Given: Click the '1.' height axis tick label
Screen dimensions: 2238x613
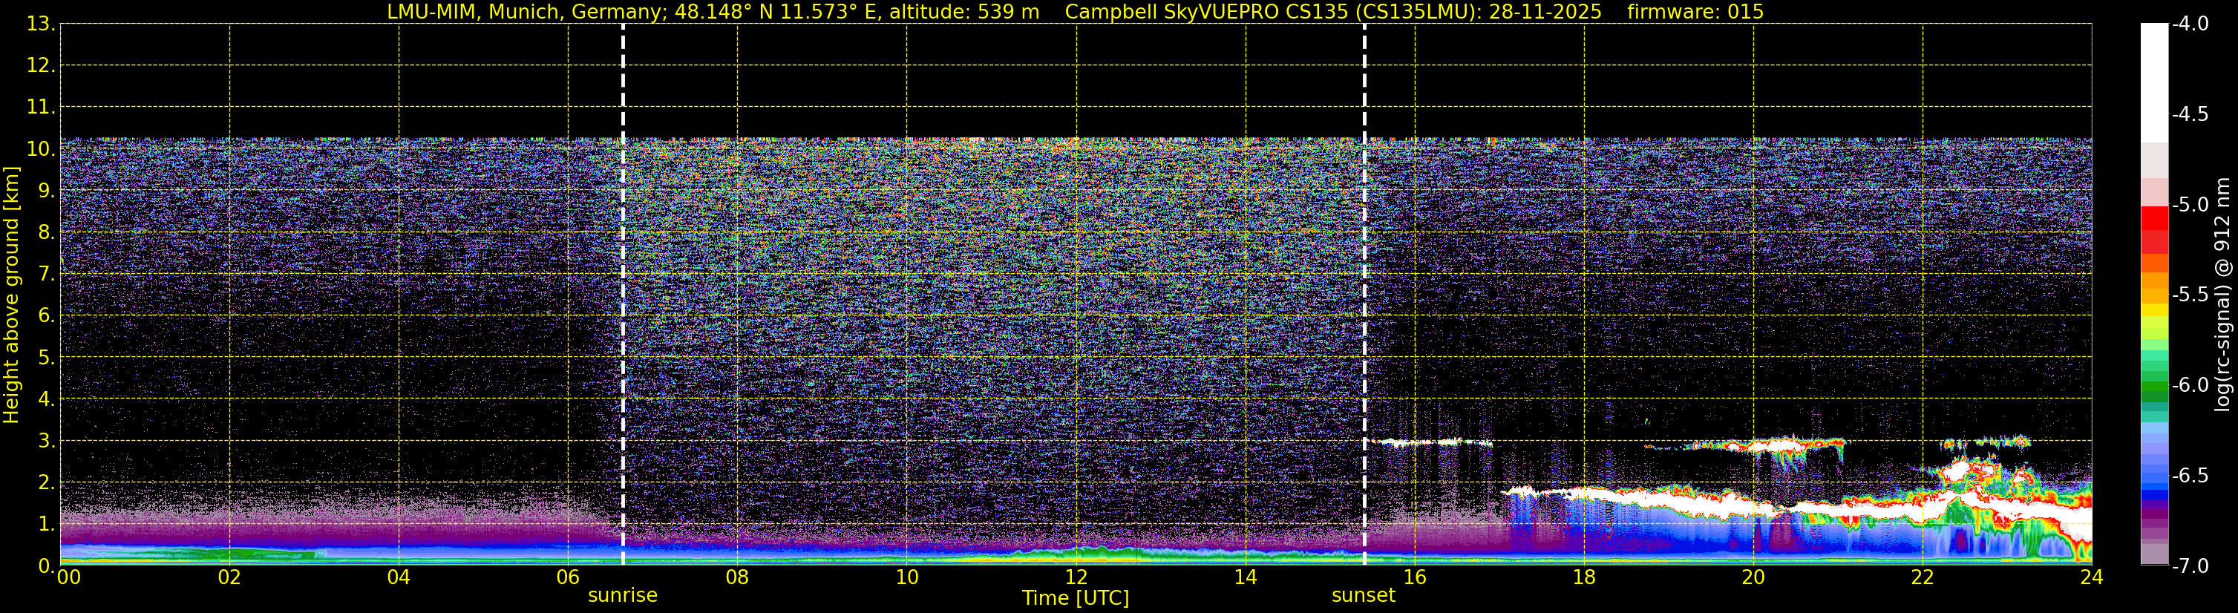Looking at the screenshot, I should [x=46, y=525].
